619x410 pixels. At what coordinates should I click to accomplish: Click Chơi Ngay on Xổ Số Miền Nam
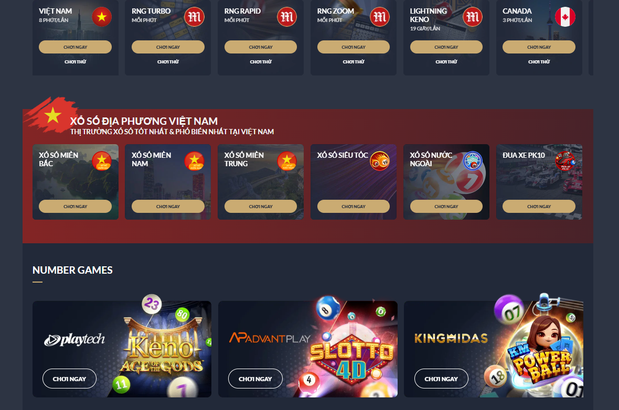(168, 207)
